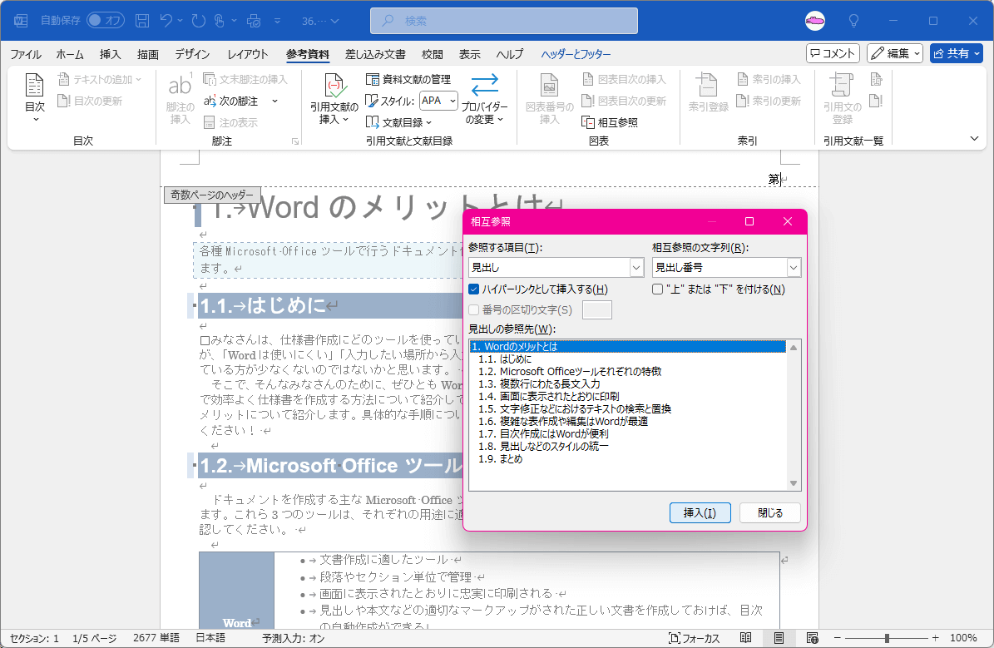The image size is (994, 648).
Task: Select 1. Wordのメリットとは in list
Action: pos(627,346)
